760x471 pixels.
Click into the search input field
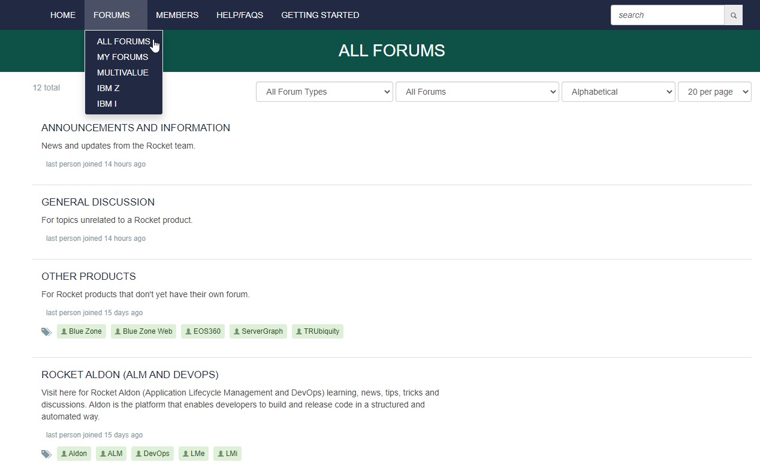[x=668, y=15]
